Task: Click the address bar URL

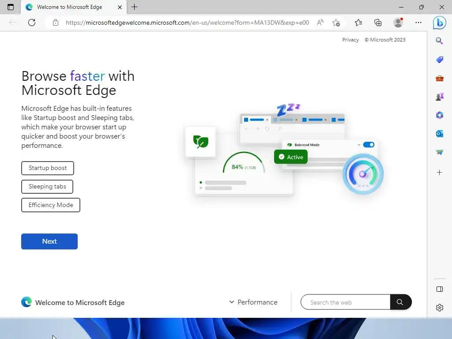Action: click(187, 23)
